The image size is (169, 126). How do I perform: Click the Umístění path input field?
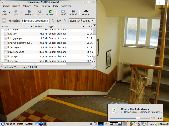tap(35, 21)
